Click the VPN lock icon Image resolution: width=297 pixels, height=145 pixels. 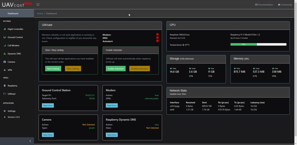click(x=5, y=70)
